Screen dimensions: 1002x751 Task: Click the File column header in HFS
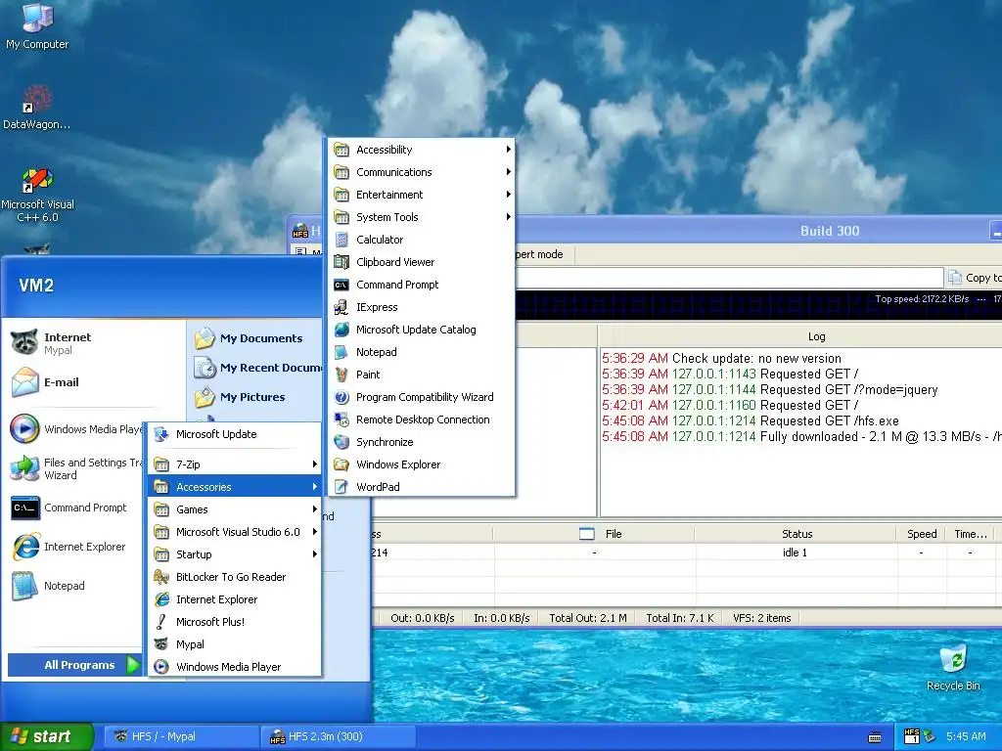594,534
